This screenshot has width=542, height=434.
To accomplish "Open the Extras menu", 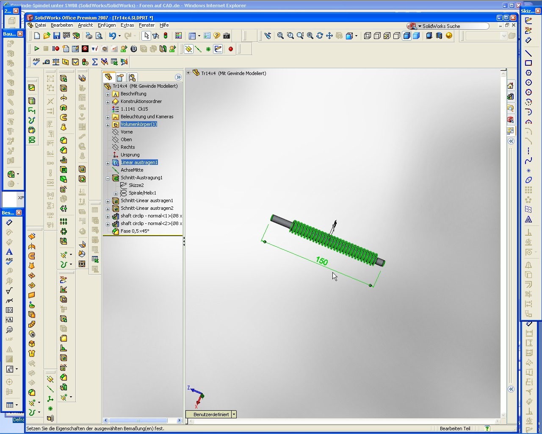I will click(127, 25).
